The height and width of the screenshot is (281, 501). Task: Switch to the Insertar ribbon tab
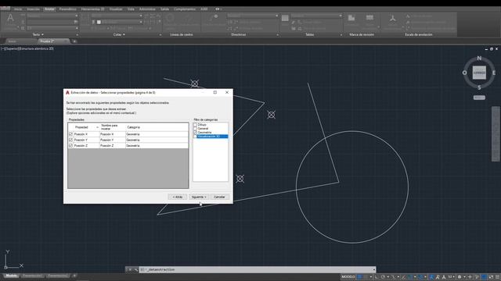[x=33, y=9]
